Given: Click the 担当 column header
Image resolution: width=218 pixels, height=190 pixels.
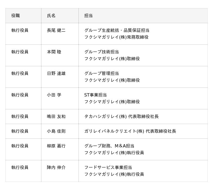Looking at the screenshot, I should (89, 16).
